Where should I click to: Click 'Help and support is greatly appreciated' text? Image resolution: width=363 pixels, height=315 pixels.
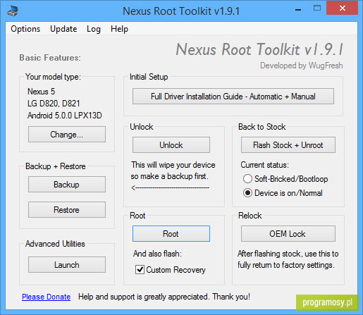(143, 297)
